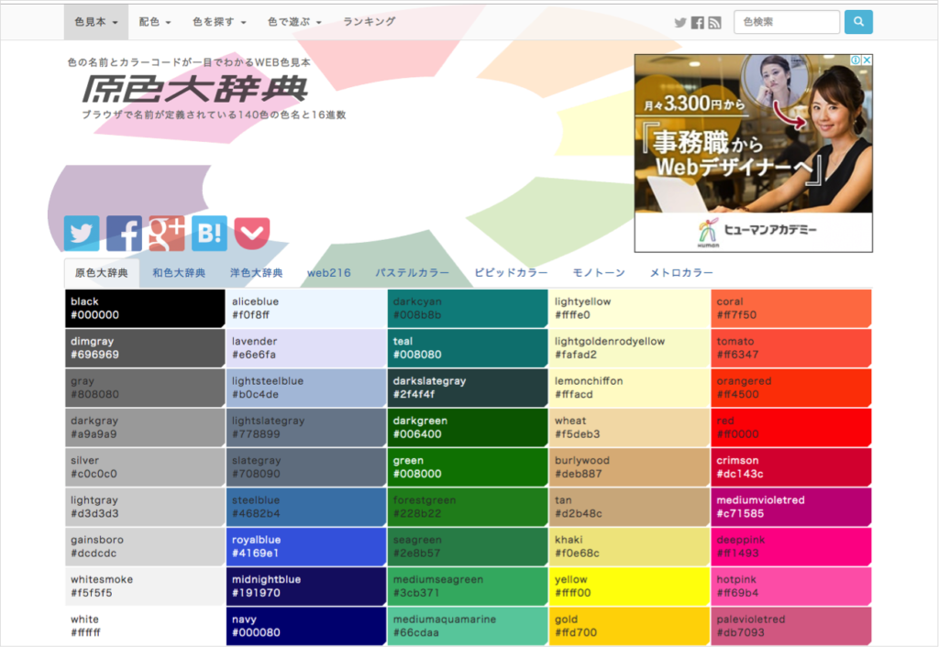The width and height of the screenshot is (939, 647).
Task: Click the Twitter share icon below the logo
Action: [81, 233]
